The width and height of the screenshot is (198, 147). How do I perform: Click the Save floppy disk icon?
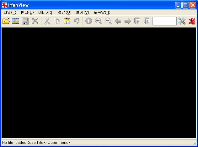25,21
